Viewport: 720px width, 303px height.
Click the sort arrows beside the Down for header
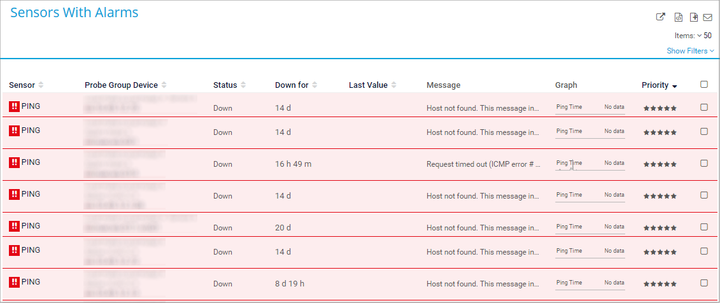coord(314,85)
